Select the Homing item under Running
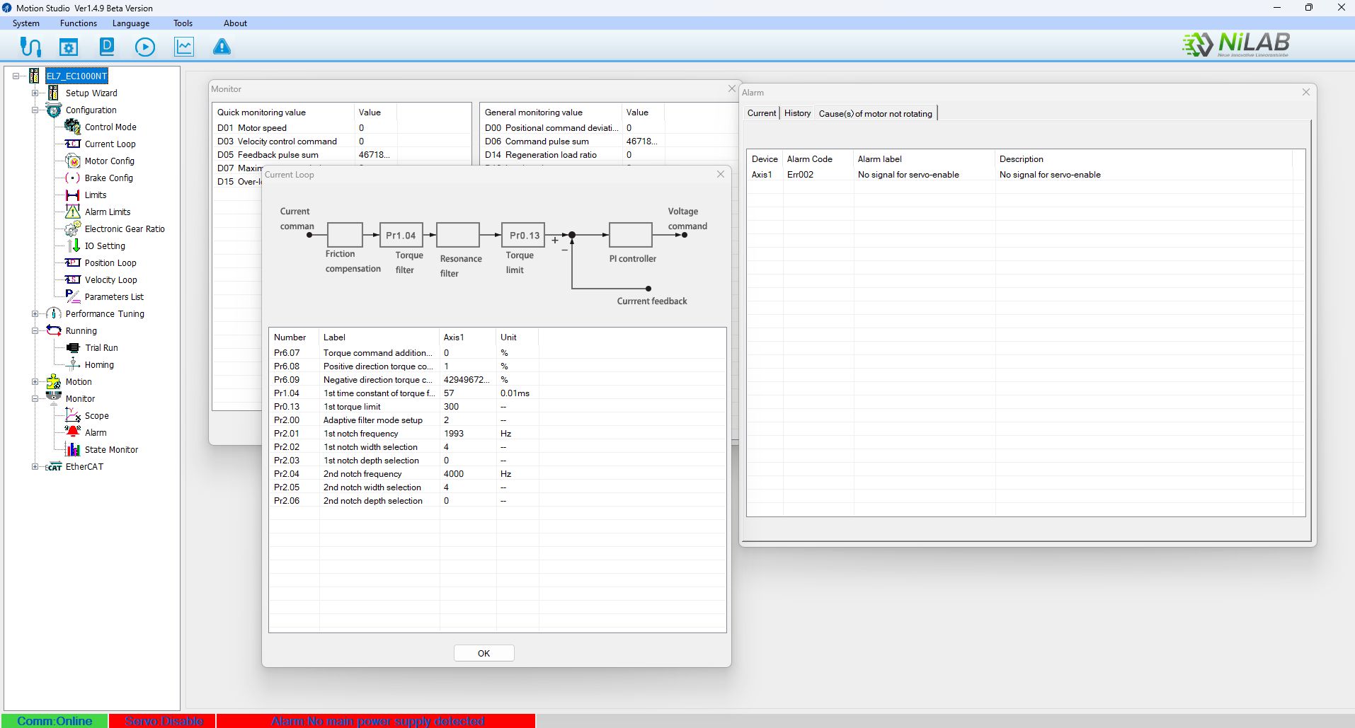This screenshot has height=728, width=1355. [99, 365]
